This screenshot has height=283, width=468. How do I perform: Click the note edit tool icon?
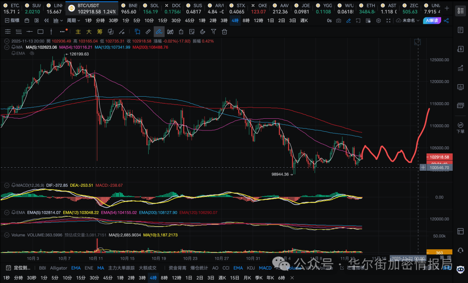point(192,32)
